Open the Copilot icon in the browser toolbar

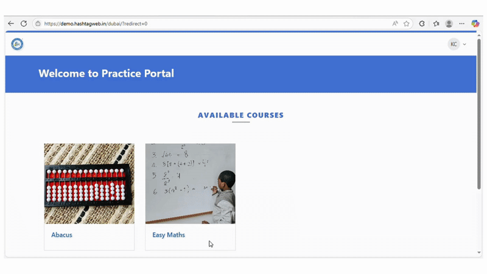click(475, 24)
